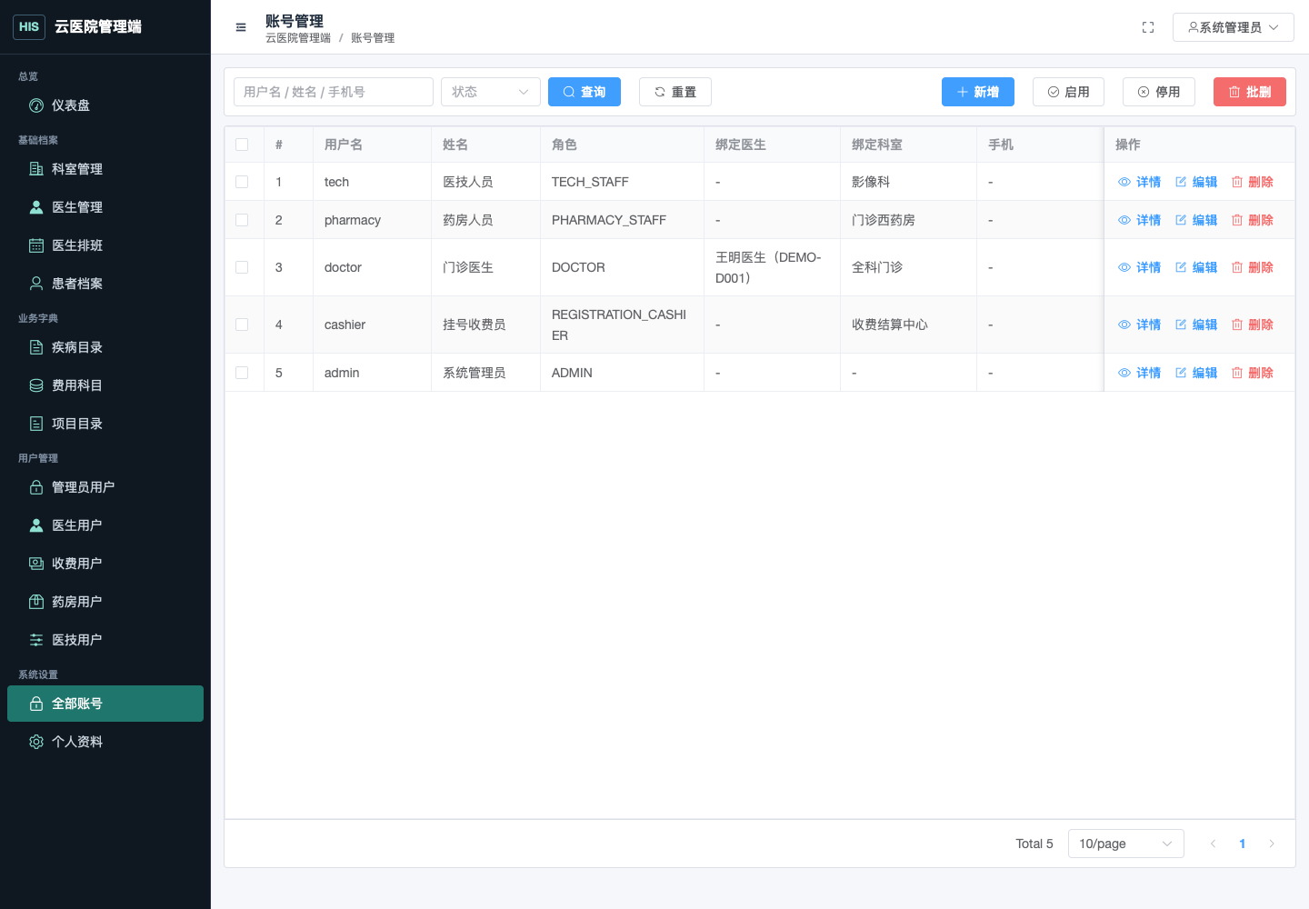1309x909 pixels.
Task: Open 患者档案 patient records
Action: pos(105,284)
